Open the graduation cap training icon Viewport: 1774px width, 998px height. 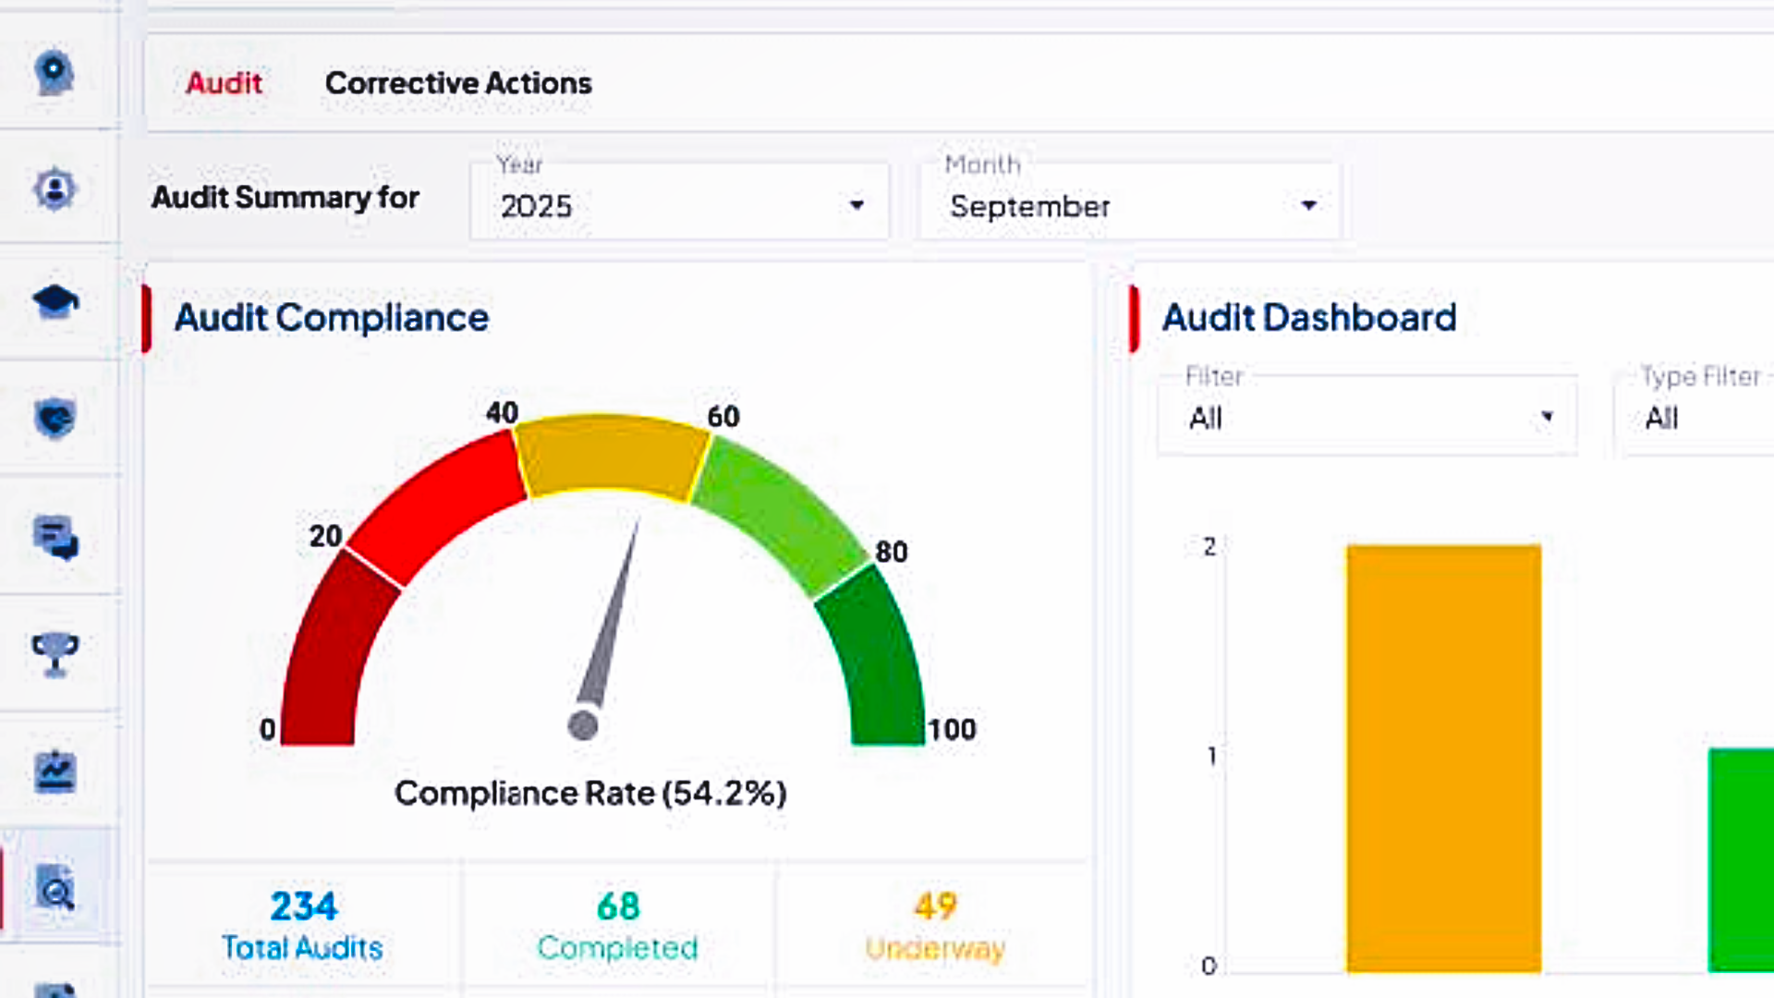coord(55,301)
